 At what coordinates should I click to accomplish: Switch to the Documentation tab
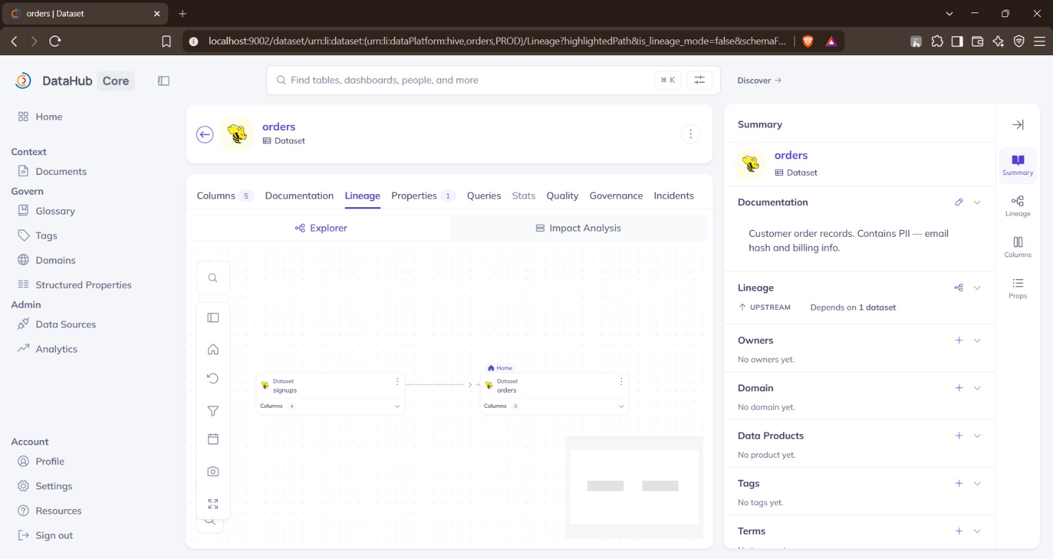[x=299, y=196]
